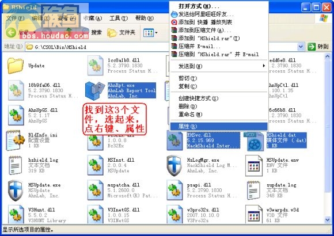The image size is (334, 236).
Task: Click the V3Hunt.dll file name
Action: (x=41, y=210)
